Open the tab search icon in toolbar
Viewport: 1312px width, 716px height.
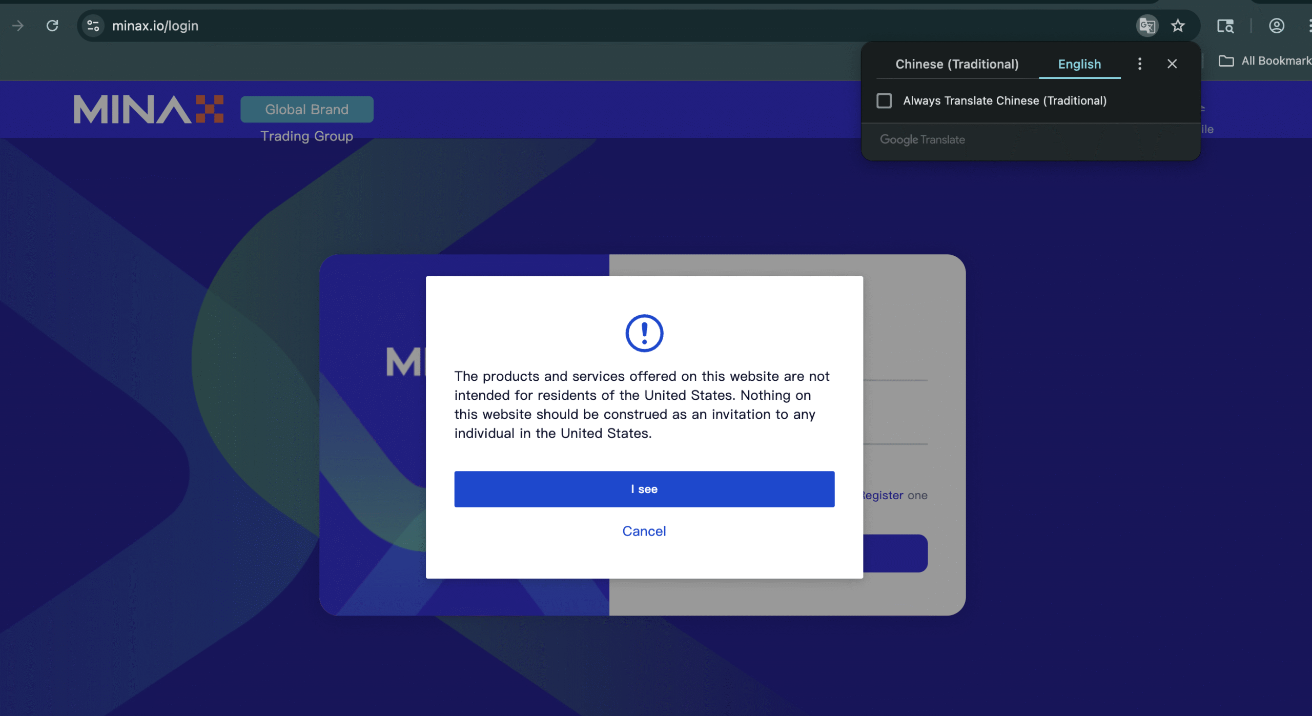1225,26
